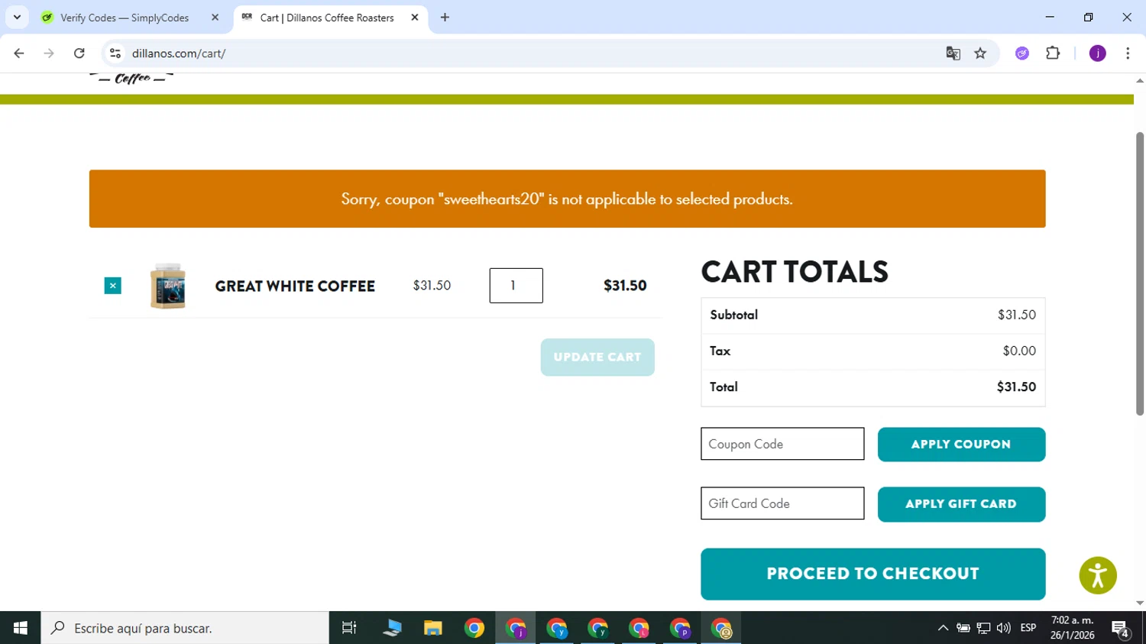Click the ESP language indicator
Screen dimensions: 1146x644
1028,628
